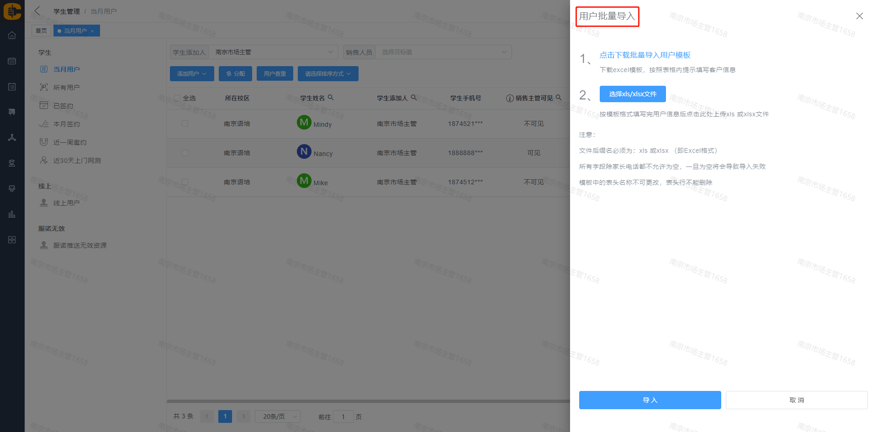Click search icon next to 学生姓名 column
Image resolution: width=877 pixels, height=432 pixels.
coord(331,98)
